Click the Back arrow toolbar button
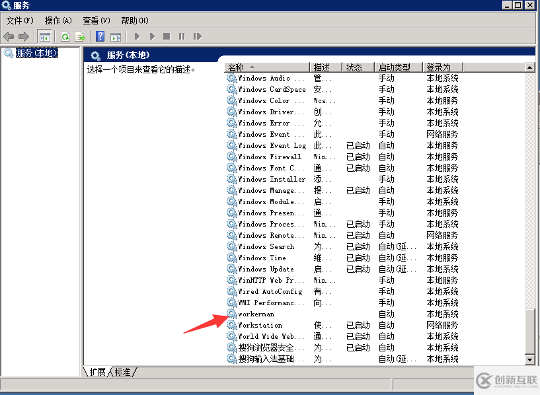 coord(9,36)
